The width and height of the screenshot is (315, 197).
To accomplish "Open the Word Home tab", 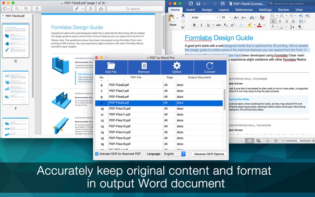I will [175, 9].
